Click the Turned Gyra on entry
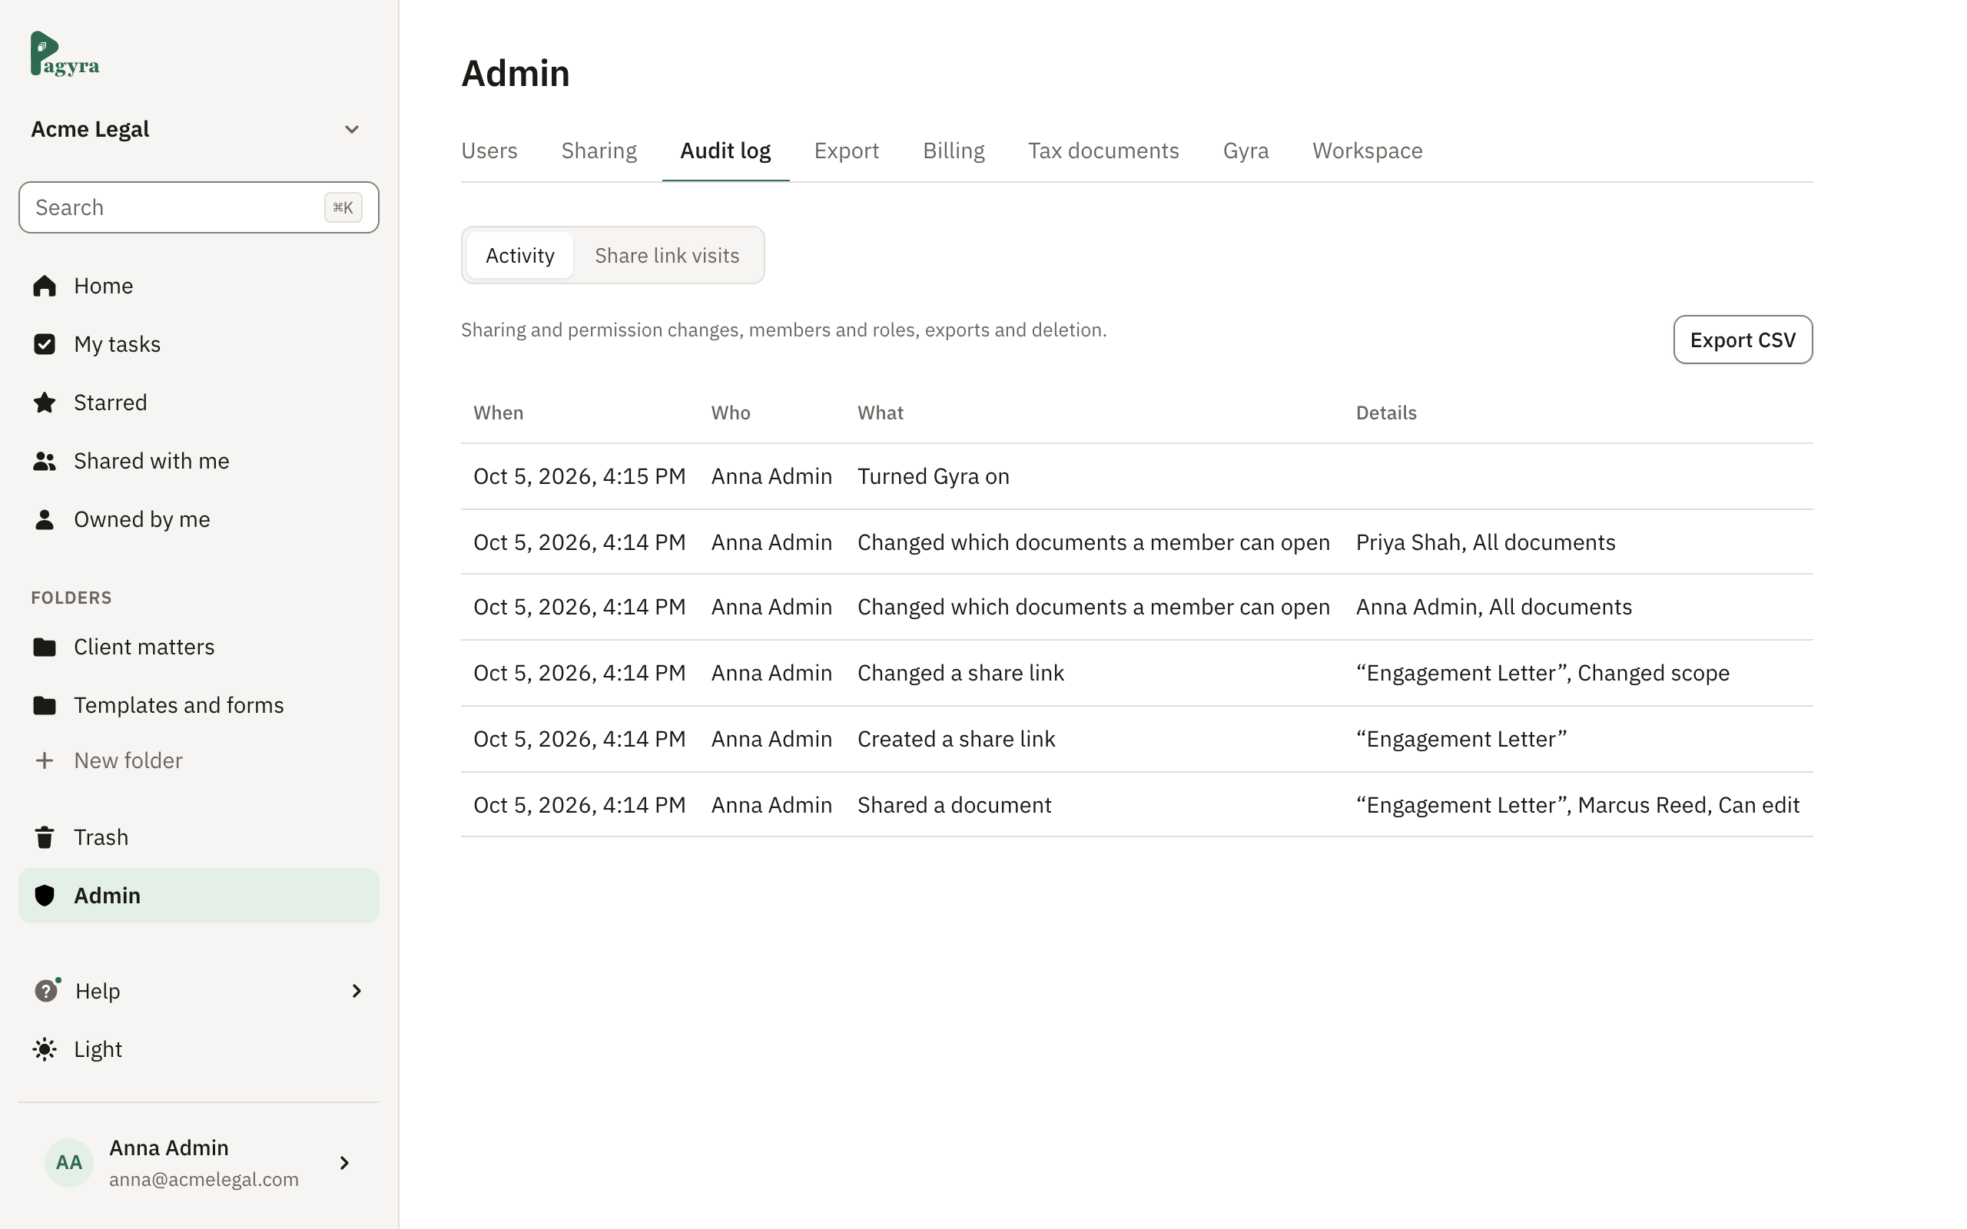This screenshot has height=1229, width=1967. pos(933,476)
